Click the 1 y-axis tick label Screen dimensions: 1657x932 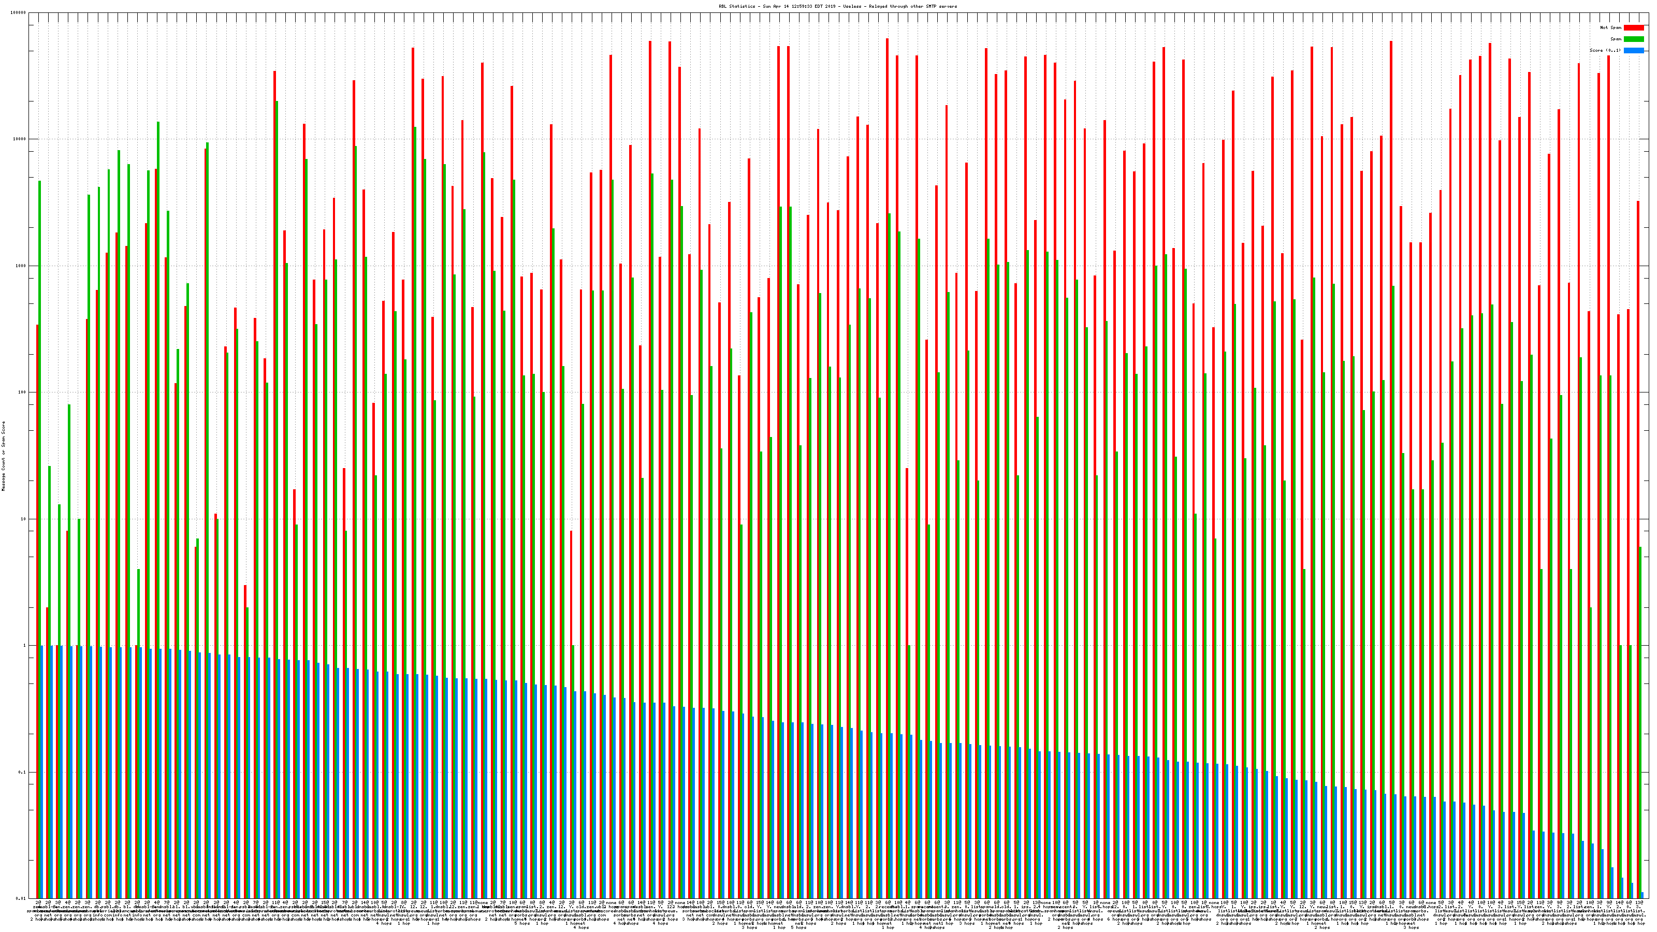25,646
